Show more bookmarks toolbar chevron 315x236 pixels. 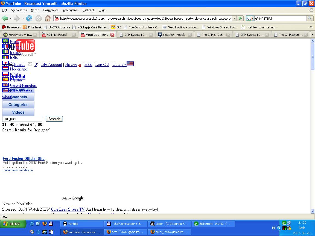(311, 27)
